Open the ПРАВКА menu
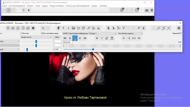Viewport: 190px width, 107px height. (x=30, y=6)
